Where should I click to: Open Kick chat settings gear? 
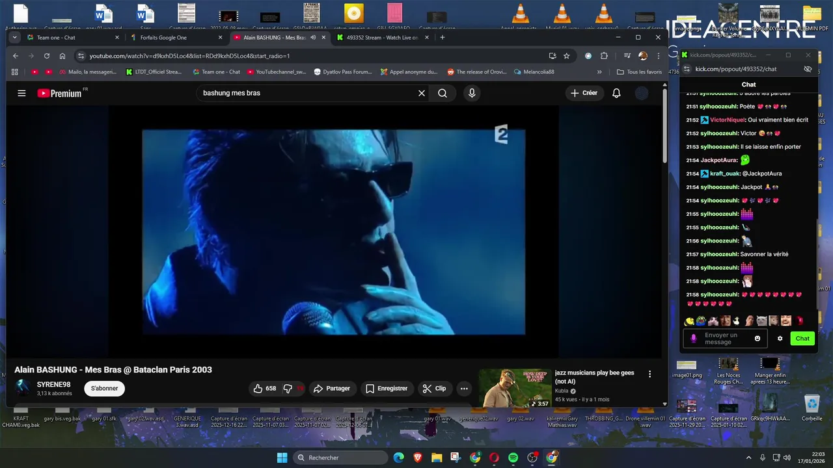[780, 338]
